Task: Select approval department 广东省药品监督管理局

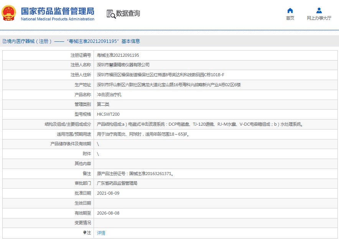Action: point(117,184)
